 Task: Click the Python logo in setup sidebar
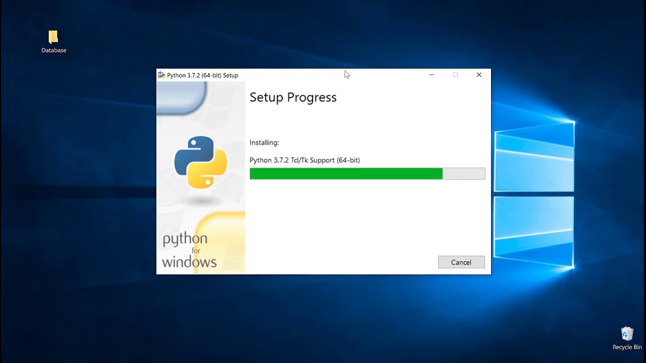[201, 162]
